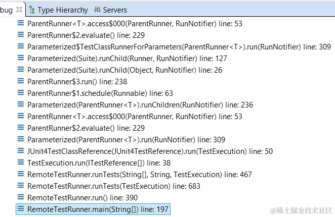Select RemoteTestRunner.runTests(TestExecution) line: 683

coord(114,186)
